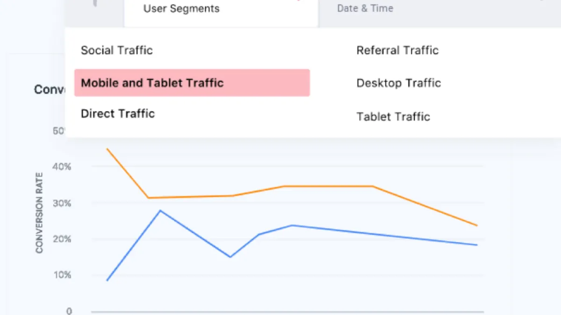Pick Direct Traffic from the segment list

click(x=118, y=113)
